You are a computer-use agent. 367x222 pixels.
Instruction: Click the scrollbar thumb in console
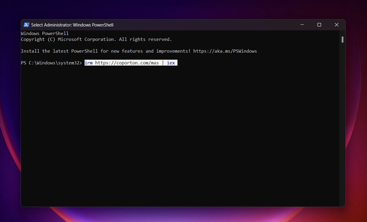pyautogui.click(x=342, y=39)
